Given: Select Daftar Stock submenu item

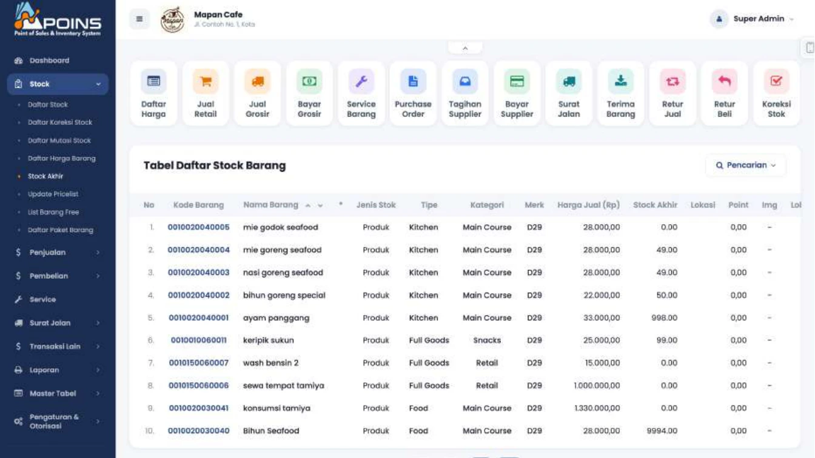Looking at the screenshot, I should coord(48,105).
